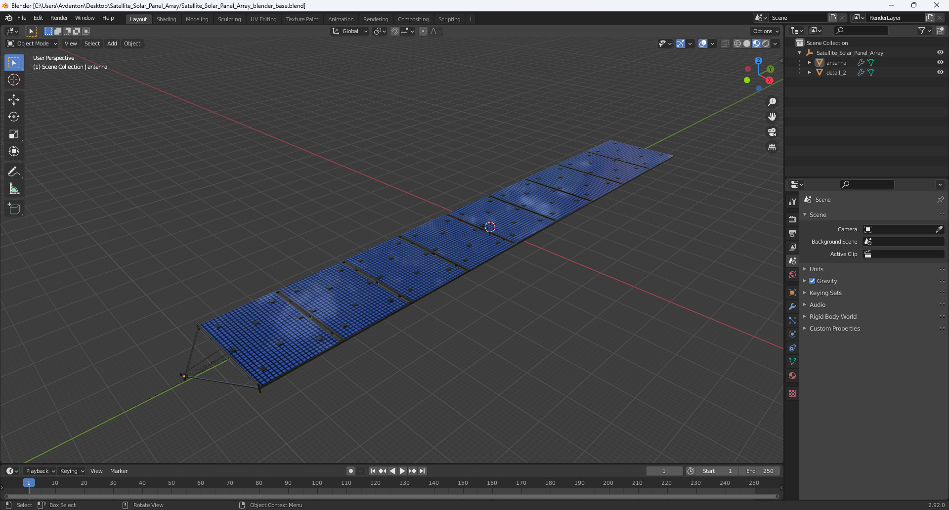The height and width of the screenshot is (510, 949).
Task: Hide the detail_2 object
Action: [x=940, y=72]
